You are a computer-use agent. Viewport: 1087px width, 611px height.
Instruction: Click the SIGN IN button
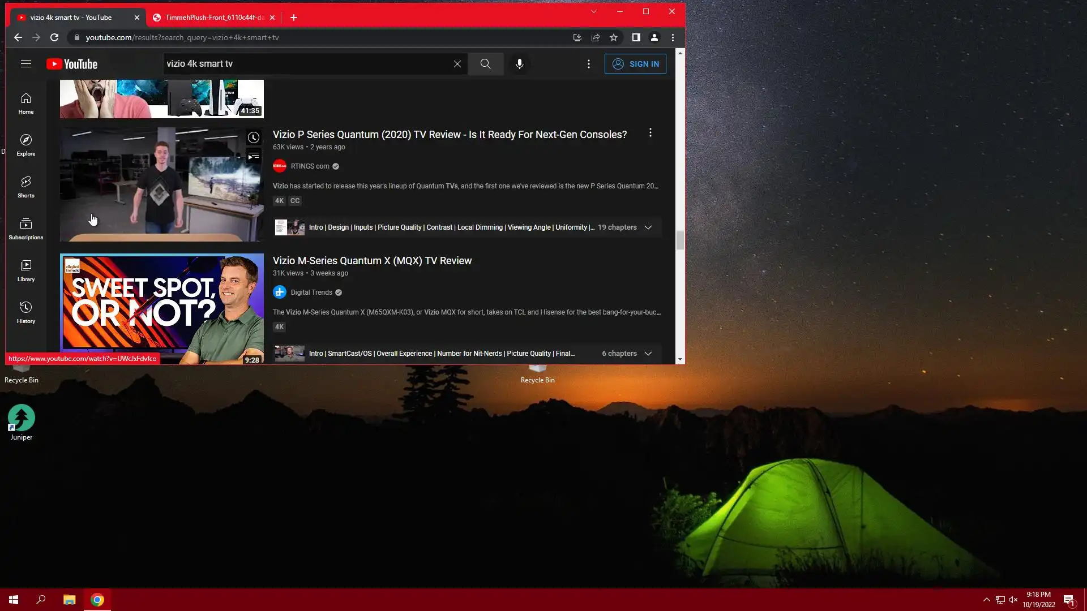tap(635, 64)
